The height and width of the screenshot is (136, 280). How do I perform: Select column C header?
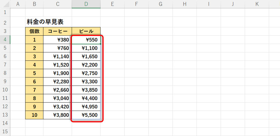tap(57, 4)
